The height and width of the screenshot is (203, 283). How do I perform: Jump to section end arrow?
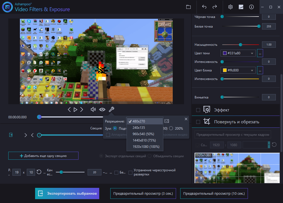(x=26, y=135)
